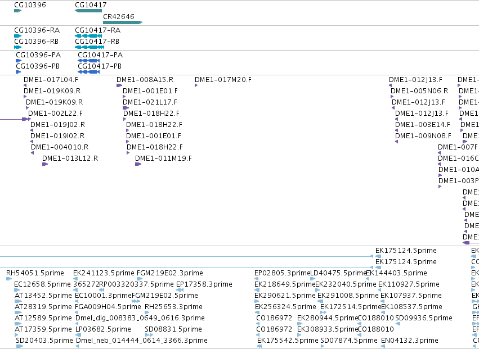479x349 pixels.
Task: Select the DME1-021L17.F label
Action: point(150,102)
